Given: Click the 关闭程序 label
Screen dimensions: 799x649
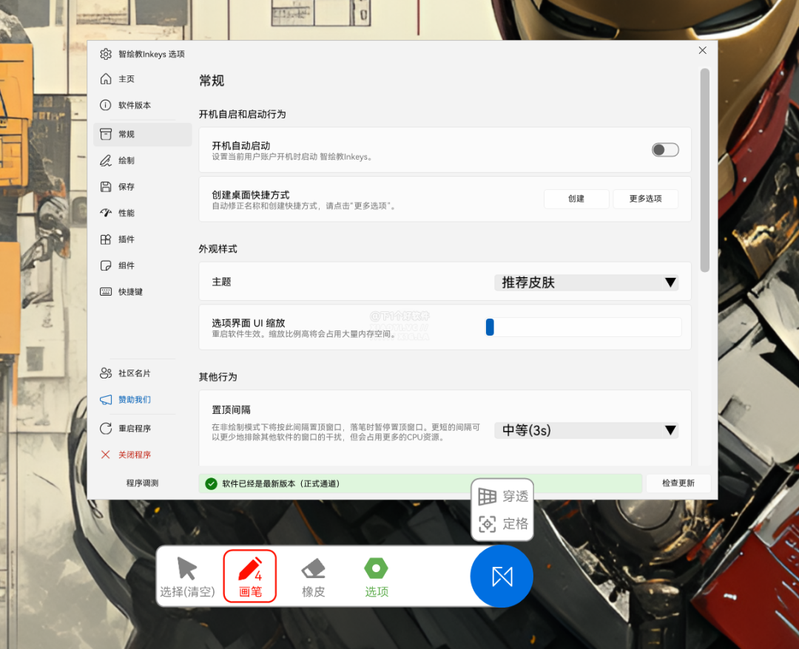Looking at the screenshot, I should [135, 455].
